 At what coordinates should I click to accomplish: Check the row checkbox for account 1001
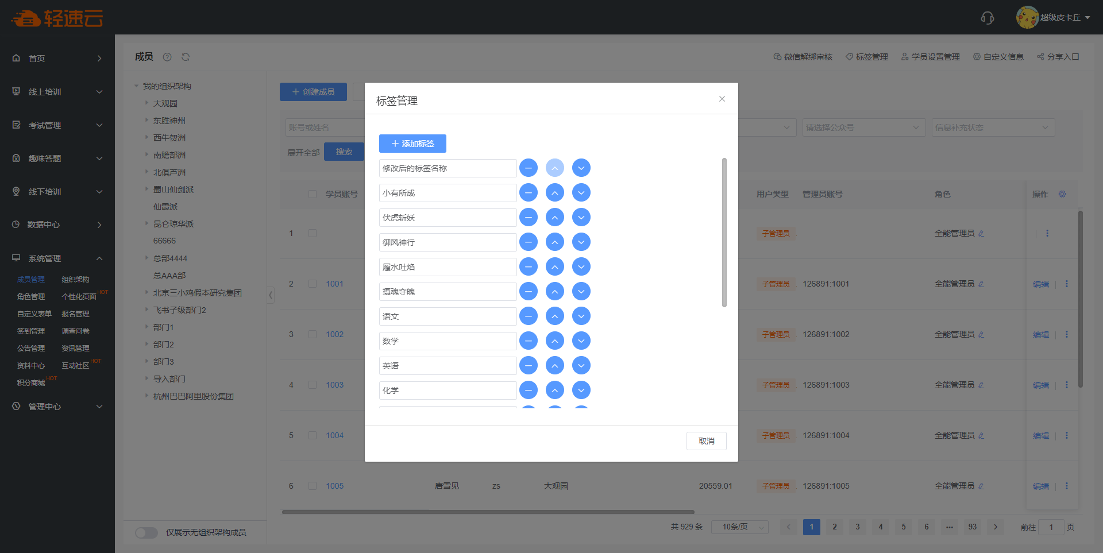pos(313,284)
